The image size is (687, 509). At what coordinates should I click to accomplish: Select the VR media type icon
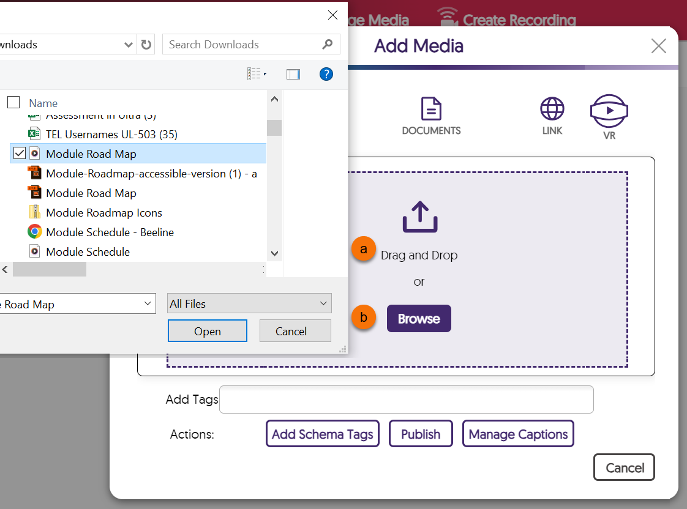point(609,110)
